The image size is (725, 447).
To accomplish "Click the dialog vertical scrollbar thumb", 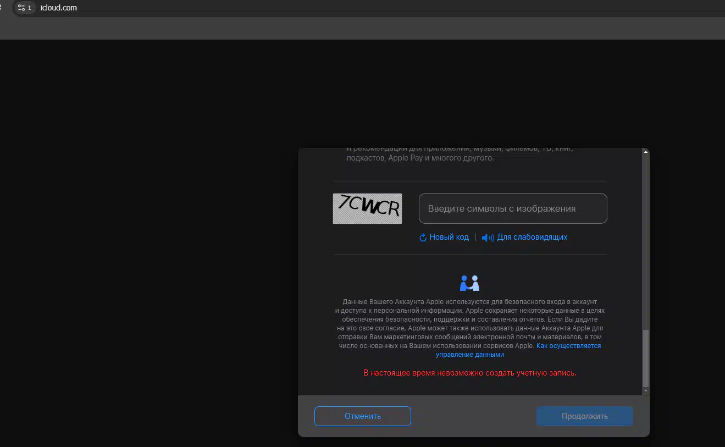I will pyautogui.click(x=646, y=358).
